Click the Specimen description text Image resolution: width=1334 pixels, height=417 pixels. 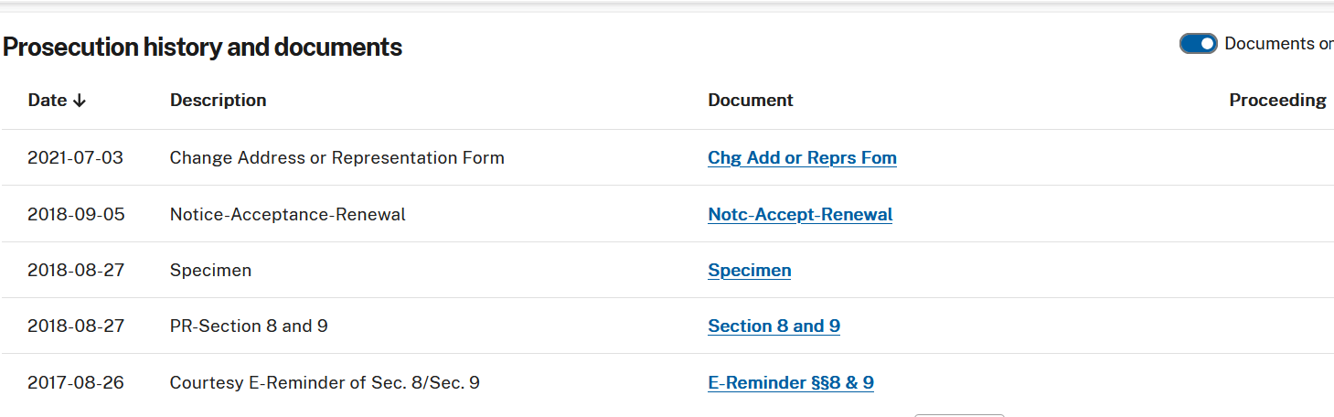[x=210, y=271]
